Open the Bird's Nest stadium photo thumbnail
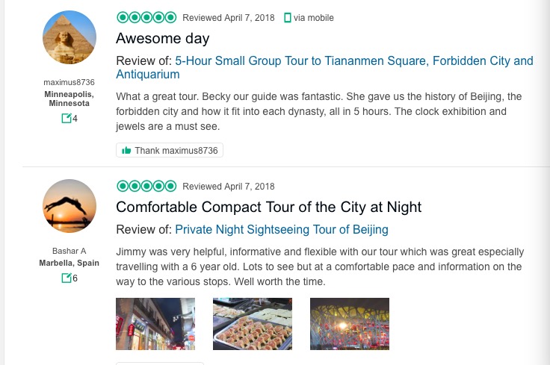The height and width of the screenshot is (365, 550). (350, 323)
